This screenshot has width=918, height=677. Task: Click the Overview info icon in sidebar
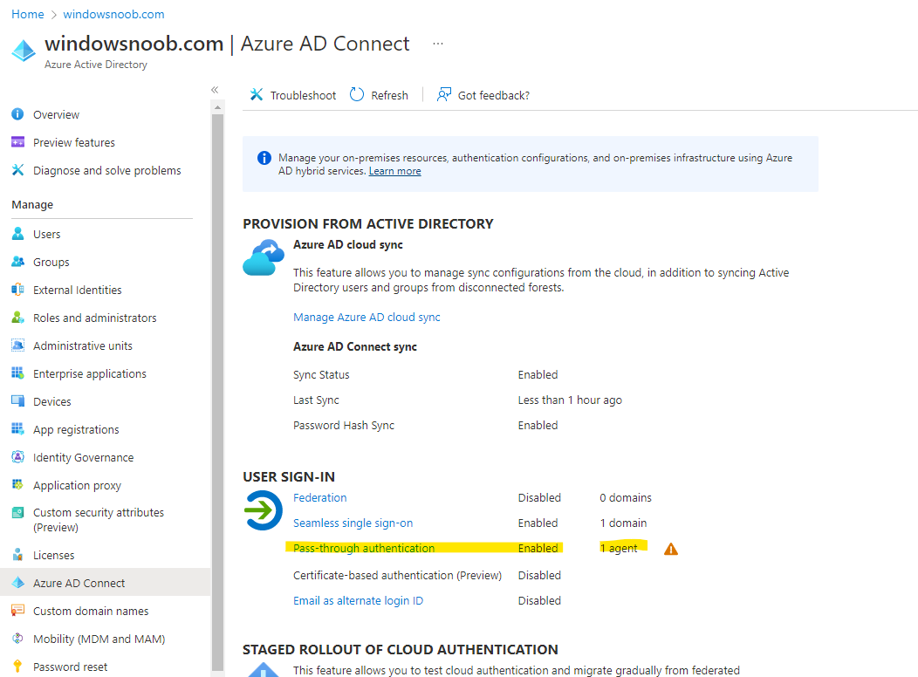point(17,114)
